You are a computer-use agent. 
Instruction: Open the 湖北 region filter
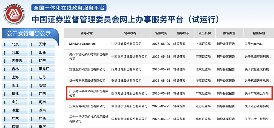[x=15, y=110]
